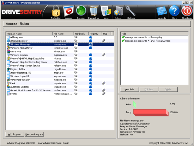194x146 pixels.
Task: Sort by File Name column header
Action: pyautogui.click(x=63, y=34)
